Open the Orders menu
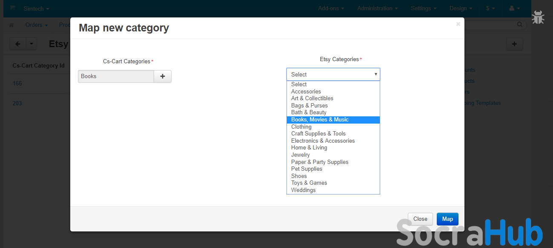Viewport: 553px width, 248px height. click(x=36, y=25)
